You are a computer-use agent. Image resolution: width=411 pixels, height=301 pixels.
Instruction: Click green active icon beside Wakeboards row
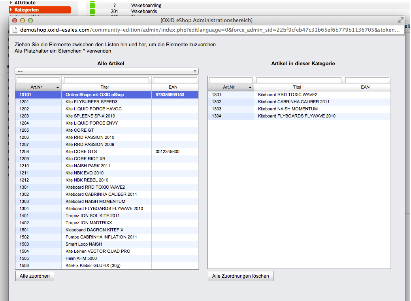coord(92,11)
